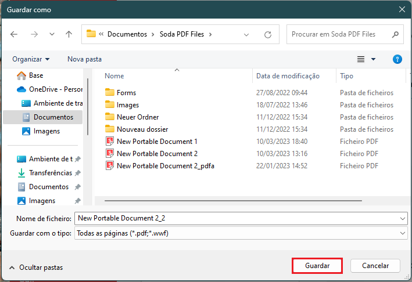Image resolution: width=412 pixels, height=282 pixels.
Task: Create folder with Nova pasta
Action: coord(84,59)
